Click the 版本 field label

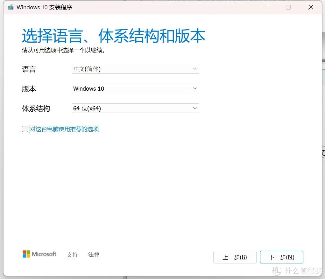(x=29, y=89)
